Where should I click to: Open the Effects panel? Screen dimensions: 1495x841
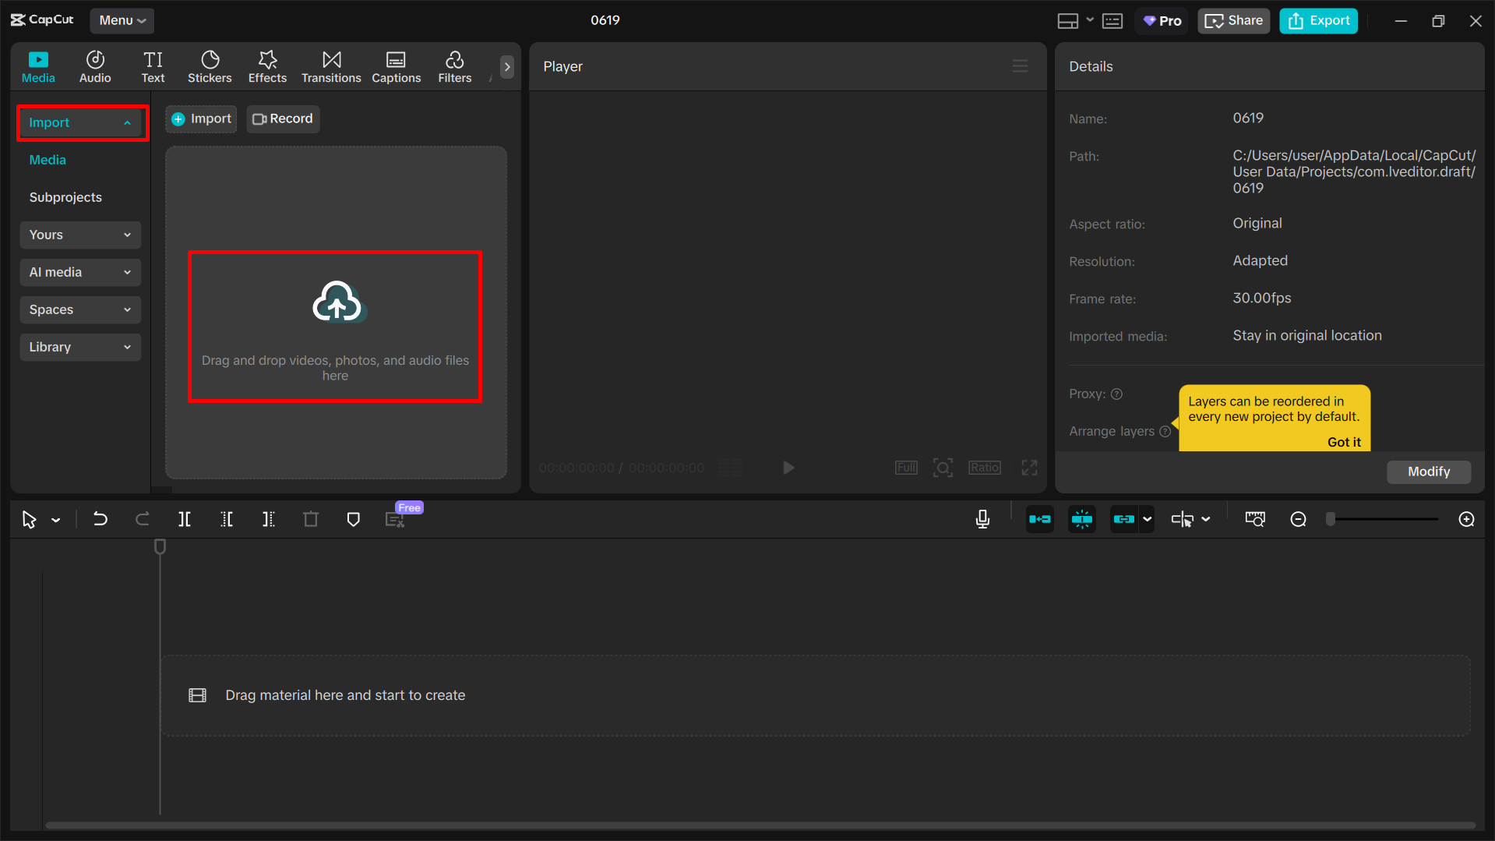click(267, 66)
